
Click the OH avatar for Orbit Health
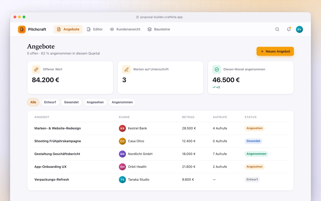122,167
